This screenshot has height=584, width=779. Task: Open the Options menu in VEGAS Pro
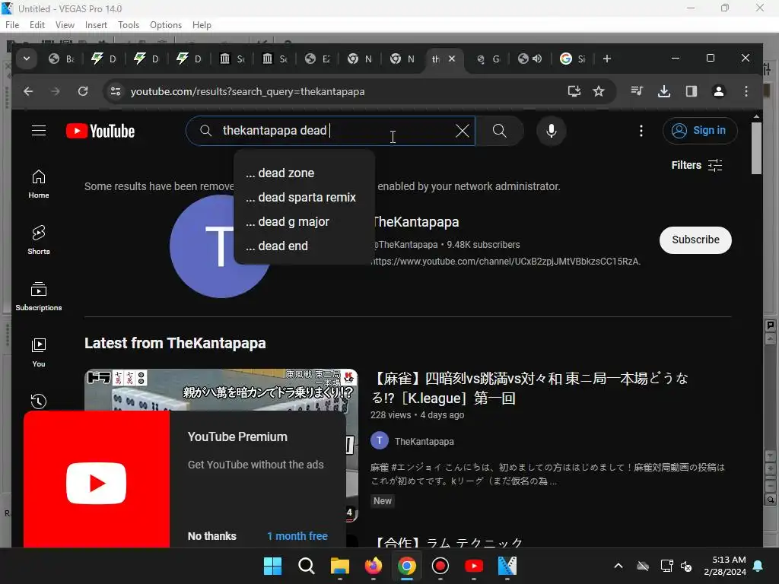coord(166,25)
